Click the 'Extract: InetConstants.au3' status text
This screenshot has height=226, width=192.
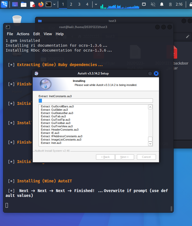point(55,96)
